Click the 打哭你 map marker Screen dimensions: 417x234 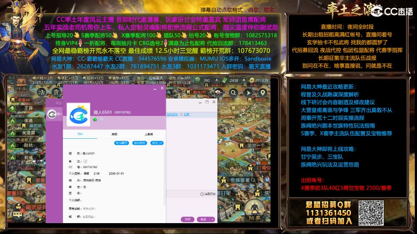(x=259, y=168)
